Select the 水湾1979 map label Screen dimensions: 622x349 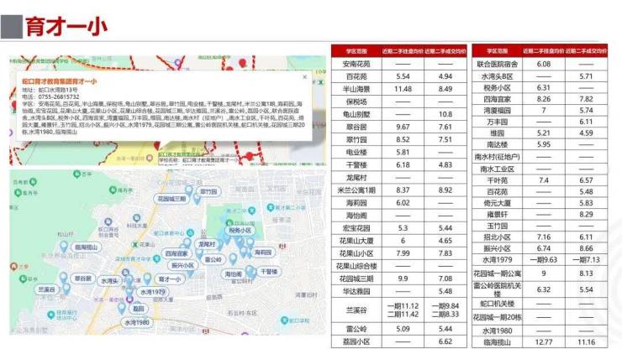153,292
